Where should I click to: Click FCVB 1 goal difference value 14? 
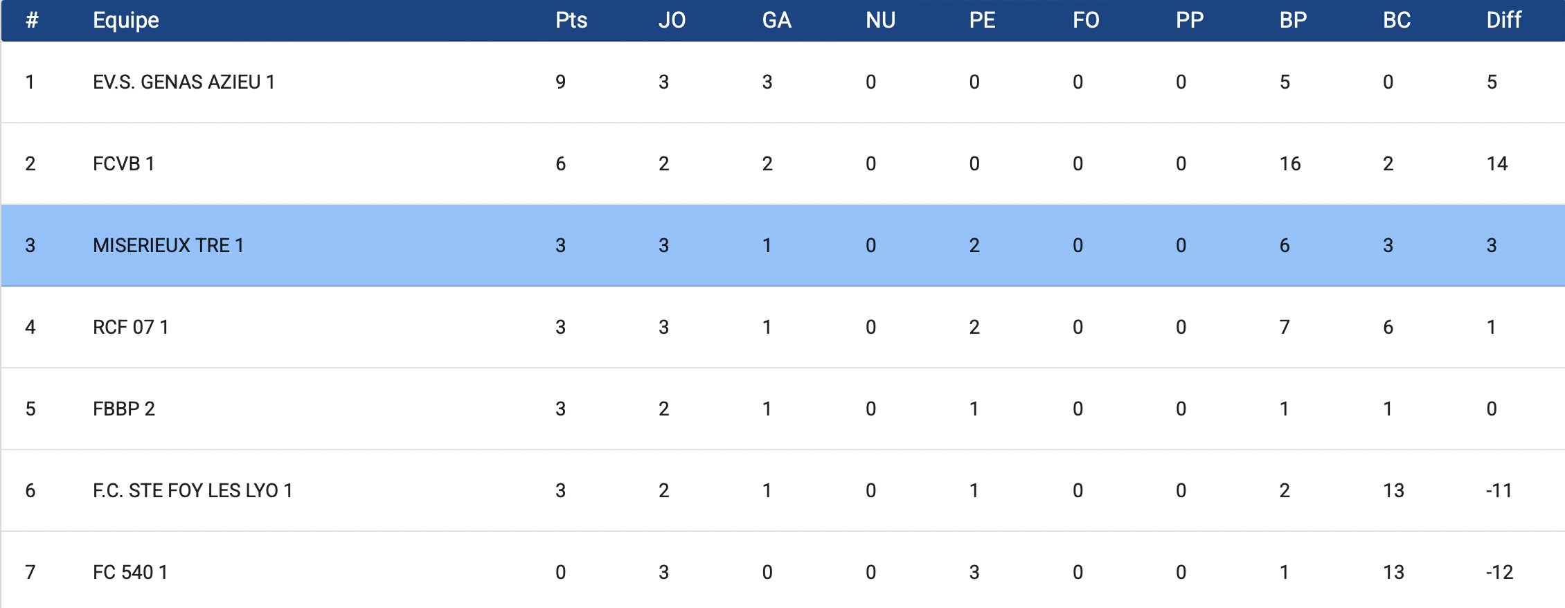click(1496, 164)
